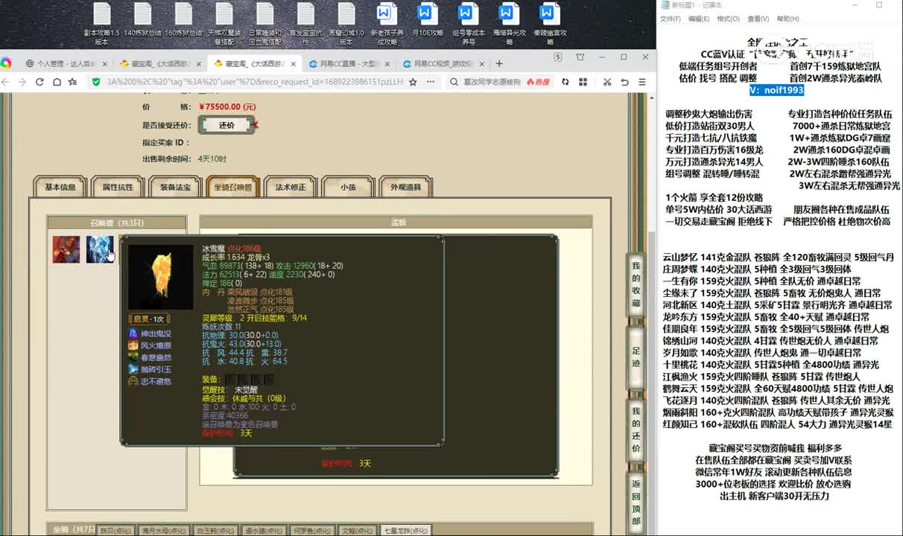The height and width of the screenshot is (536, 903).
Task: Select mount tab 避水猿(点化)
Action: click(x=262, y=531)
